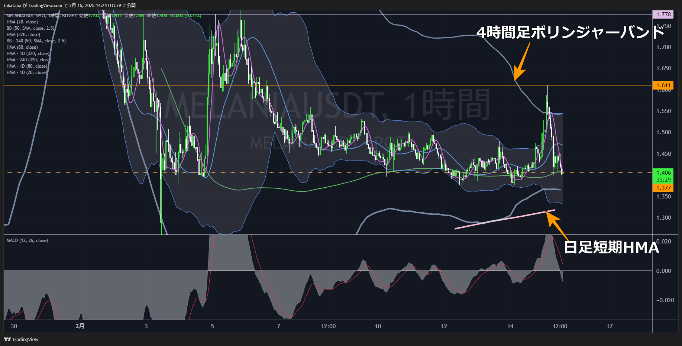Click the 12:00 time label between 14 and 17

pos(560,326)
